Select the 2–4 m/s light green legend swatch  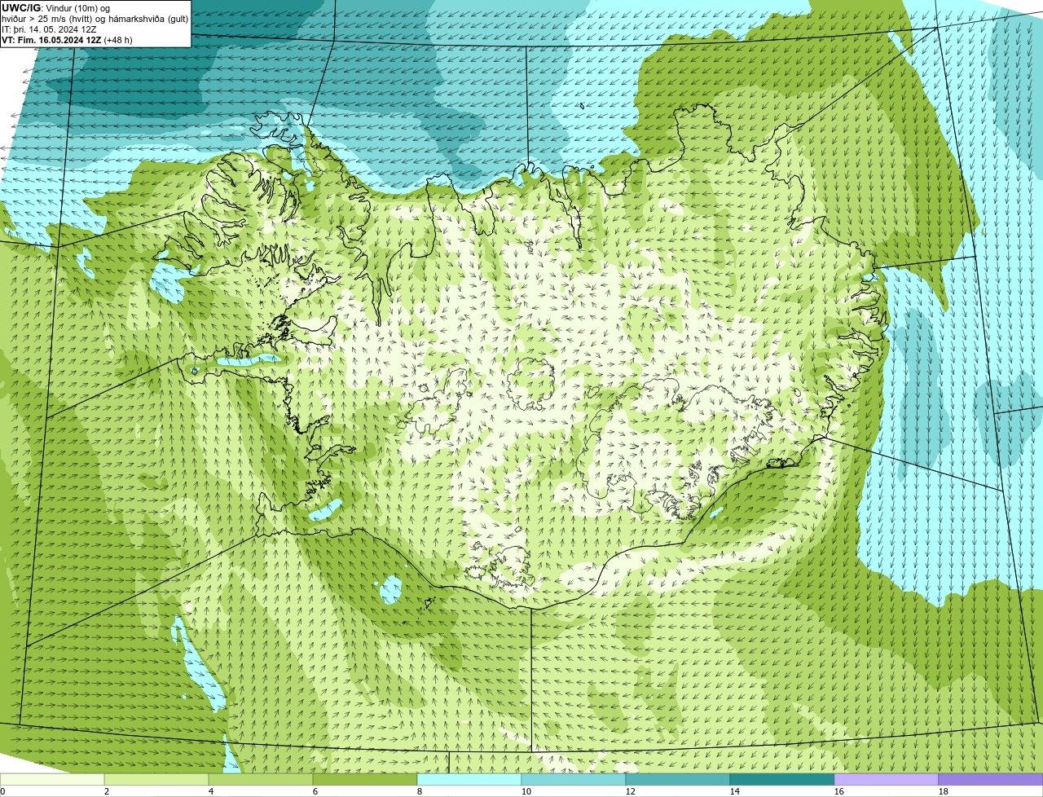point(156,779)
